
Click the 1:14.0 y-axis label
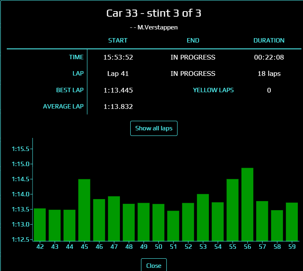[x=21, y=194]
